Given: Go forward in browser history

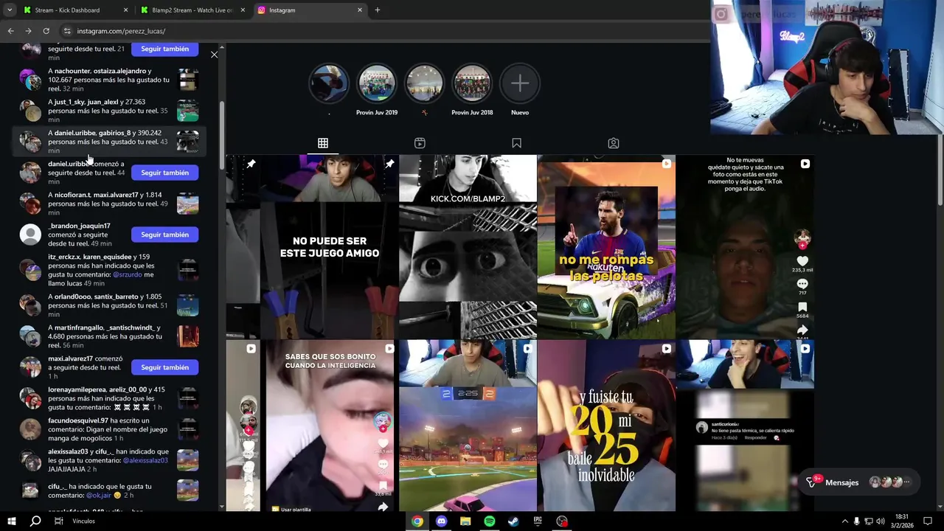Looking at the screenshot, I should tap(28, 31).
